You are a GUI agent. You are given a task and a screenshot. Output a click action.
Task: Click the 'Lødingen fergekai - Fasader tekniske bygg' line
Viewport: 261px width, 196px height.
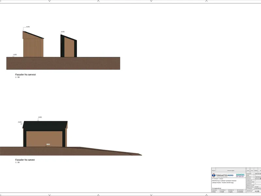tap(223, 183)
